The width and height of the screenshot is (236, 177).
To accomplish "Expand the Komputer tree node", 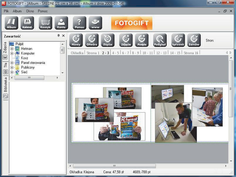I will 12,53.
